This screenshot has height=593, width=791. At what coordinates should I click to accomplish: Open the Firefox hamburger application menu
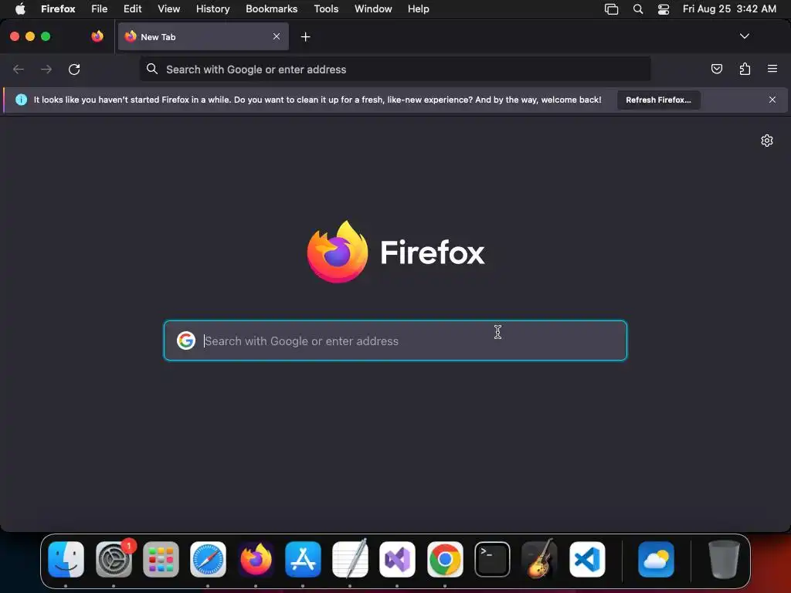(x=772, y=69)
